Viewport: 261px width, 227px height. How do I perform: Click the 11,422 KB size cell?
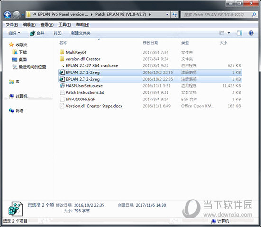click(x=232, y=86)
